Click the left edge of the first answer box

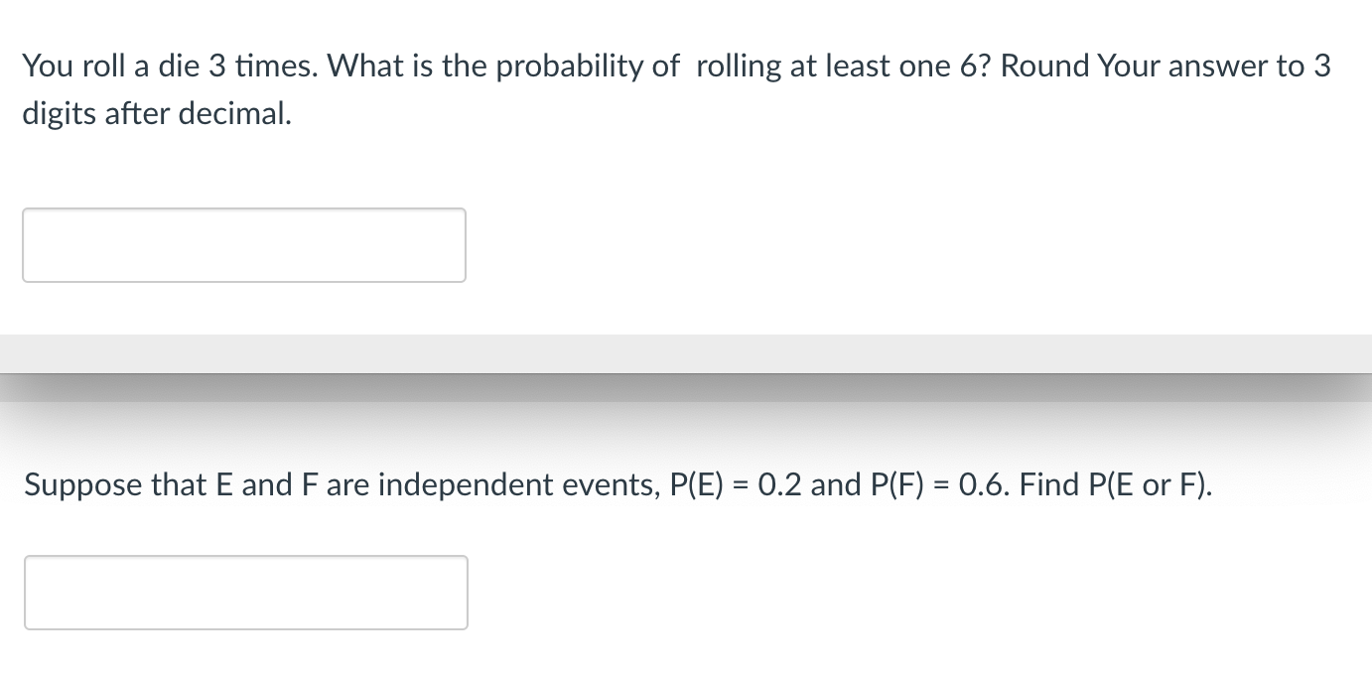[x=32, y=245]
